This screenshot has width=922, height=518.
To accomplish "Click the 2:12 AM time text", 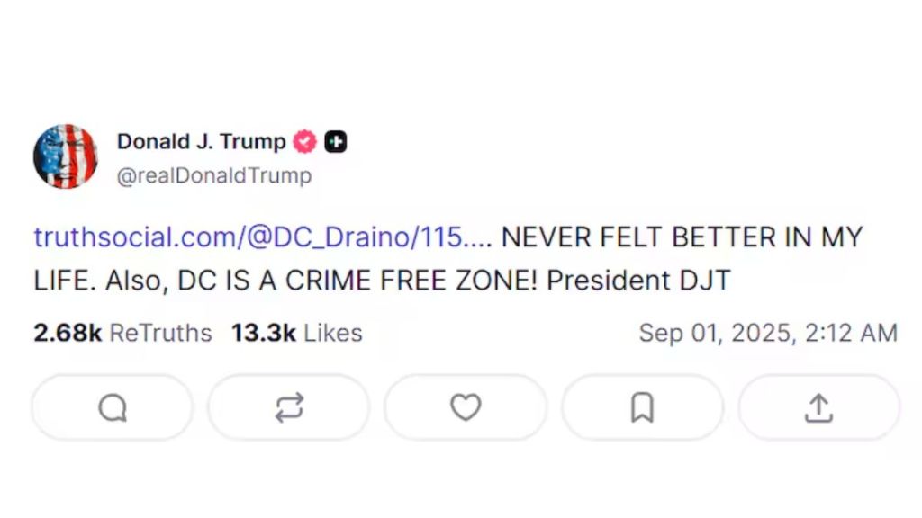I will click(x=851, y=333).
